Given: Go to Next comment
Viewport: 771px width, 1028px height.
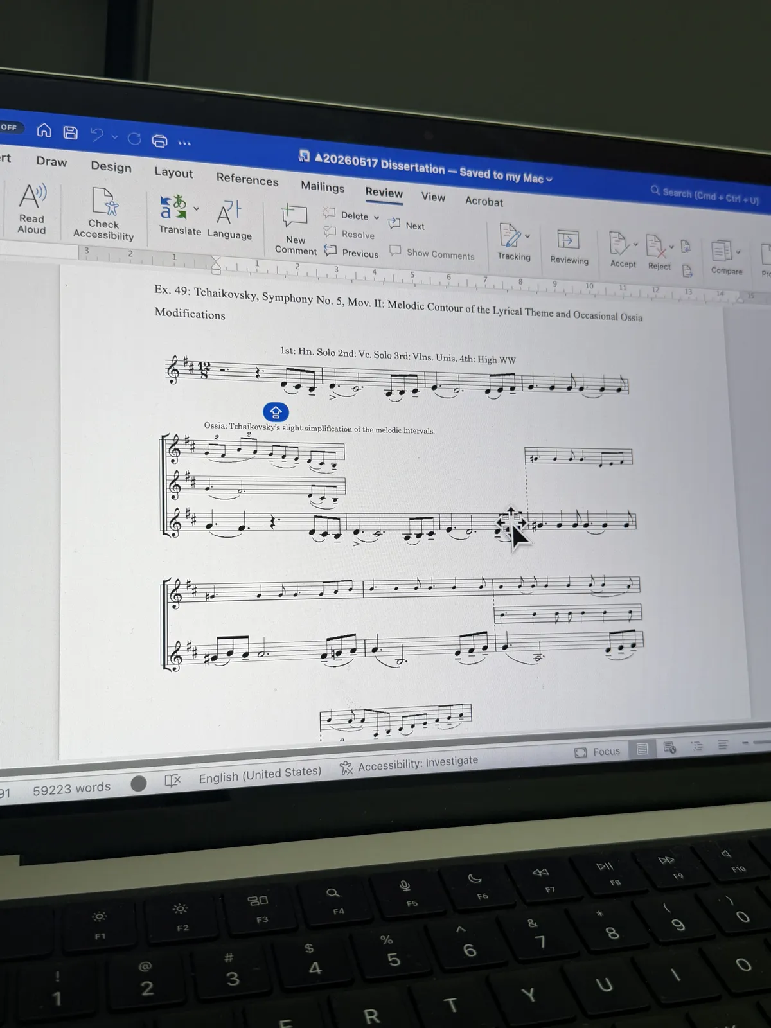Looking at the screenshot, I should coord(407,225).
